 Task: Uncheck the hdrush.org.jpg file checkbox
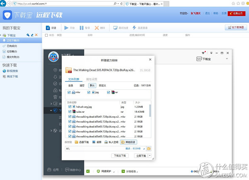tap(70, 106)
